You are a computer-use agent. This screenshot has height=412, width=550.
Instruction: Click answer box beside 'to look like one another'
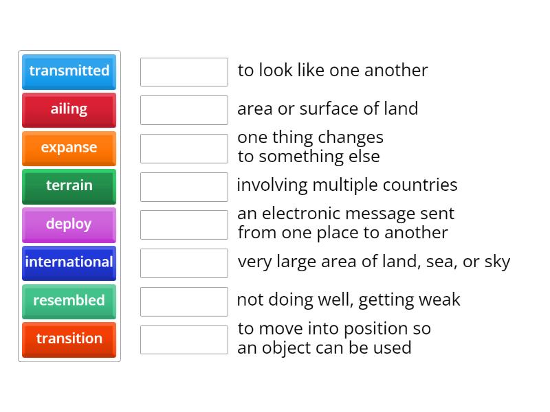[x=184, y=72]
